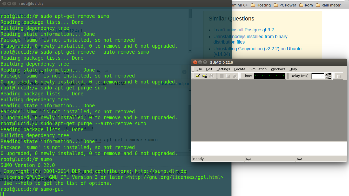Viewport: 349px width, 196px height.
Task: Open the Windows menu in SUMO
Action: 278,69
